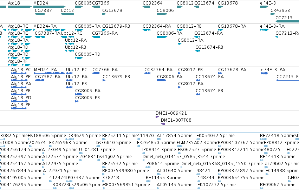
Task: Select the DME1-007F08 clone feature
Action: tap(230, 124)
